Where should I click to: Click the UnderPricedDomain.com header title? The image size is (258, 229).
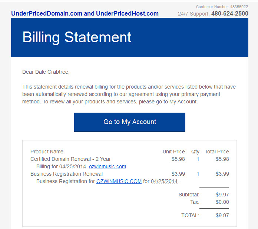pyautogui.click(x=85, y=13)
